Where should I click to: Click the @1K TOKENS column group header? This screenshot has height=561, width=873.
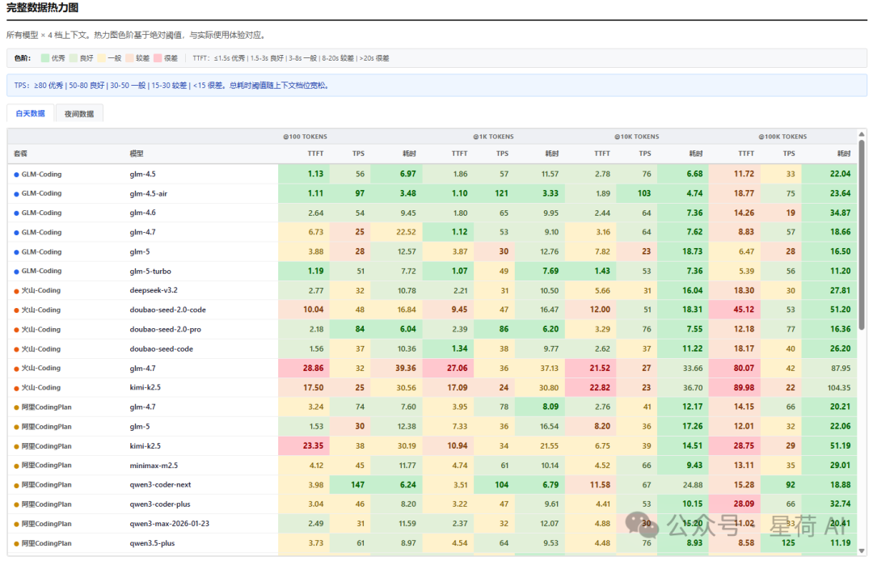pyautogui.click(x=493, y=137)
